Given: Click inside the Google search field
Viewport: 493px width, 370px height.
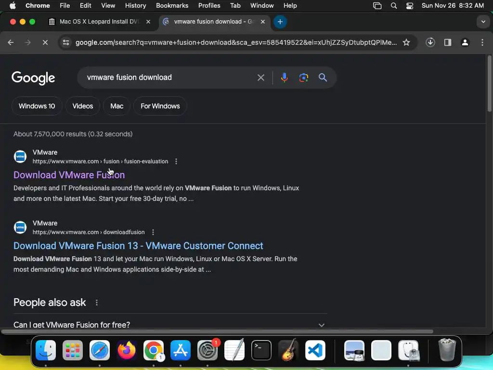Looking at the screenshot, I should (170, 78).
